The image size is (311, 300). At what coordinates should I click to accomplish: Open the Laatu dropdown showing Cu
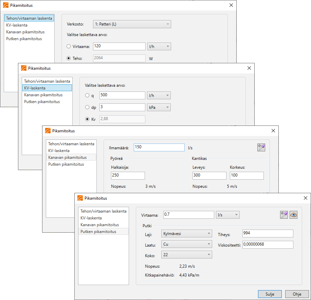point(187,244)
